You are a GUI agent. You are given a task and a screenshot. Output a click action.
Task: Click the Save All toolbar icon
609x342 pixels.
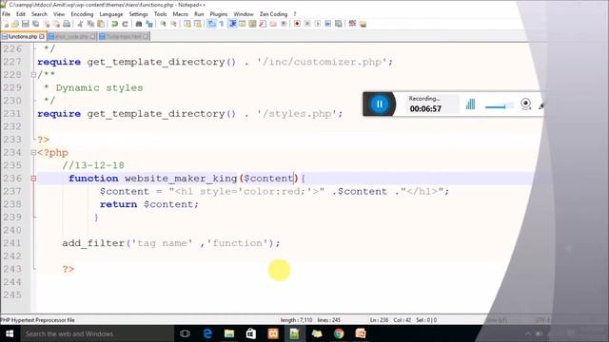coord(36,24)
